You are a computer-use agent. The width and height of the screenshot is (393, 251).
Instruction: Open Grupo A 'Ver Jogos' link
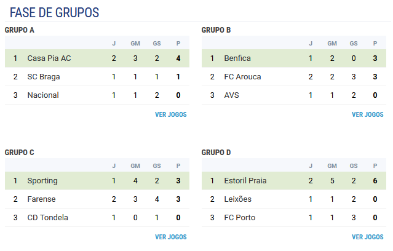tap(171, 114)
